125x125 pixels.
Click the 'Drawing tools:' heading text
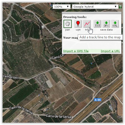pyautogui.click(x=75, y=17)
